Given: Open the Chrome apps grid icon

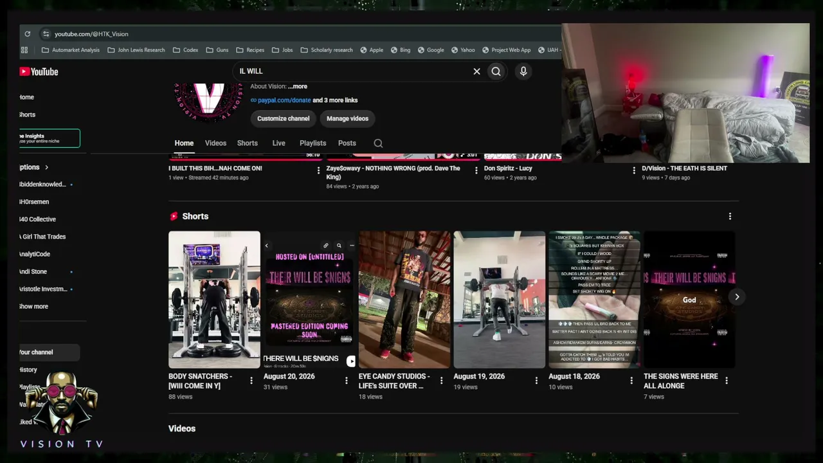Looking at the screenshot, I should pyautogui.click(x=24, y=50).
